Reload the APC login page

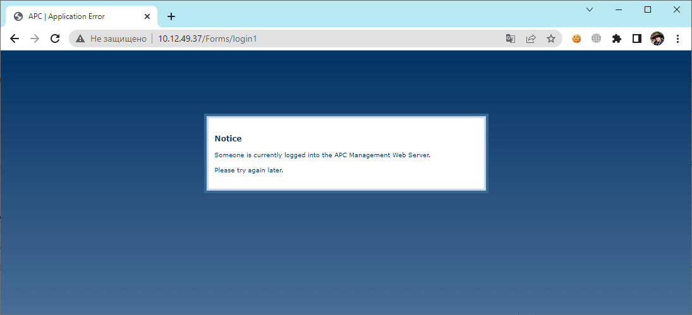[x=55, y=39]
